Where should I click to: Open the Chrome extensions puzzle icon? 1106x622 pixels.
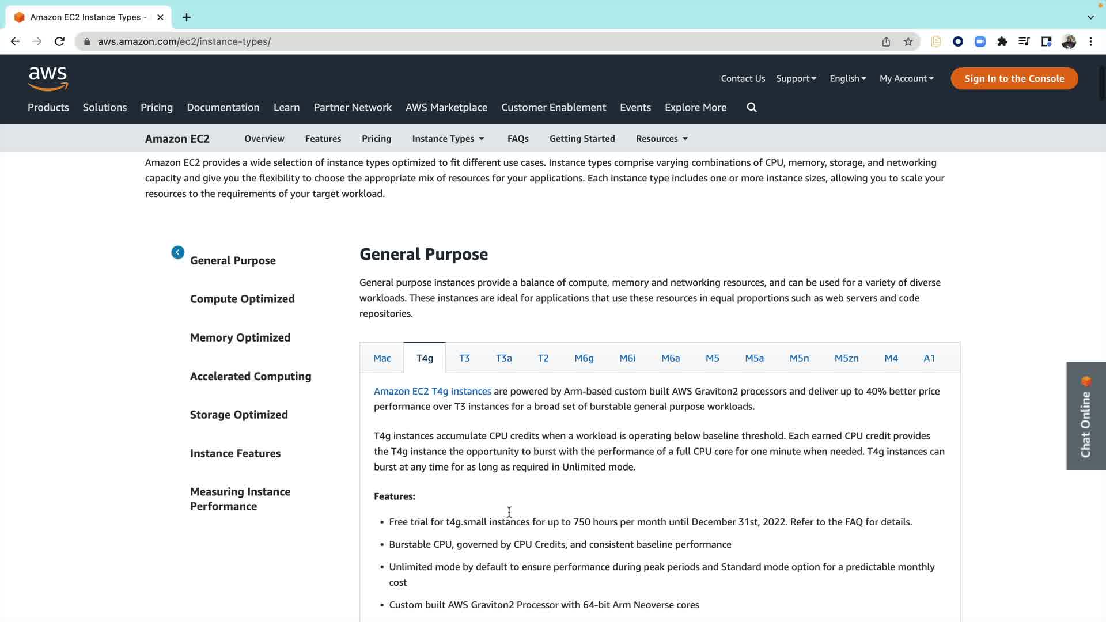tap(1002, 41)
